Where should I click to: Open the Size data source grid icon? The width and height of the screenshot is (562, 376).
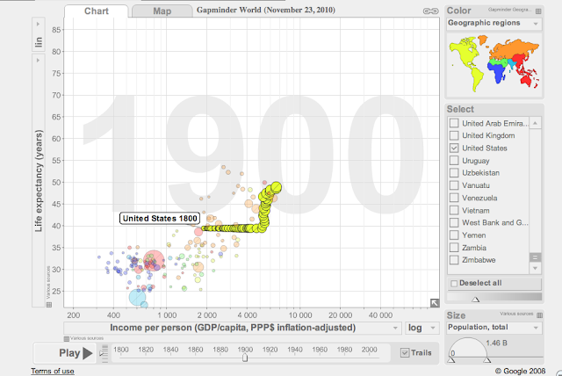coord(539,315)
